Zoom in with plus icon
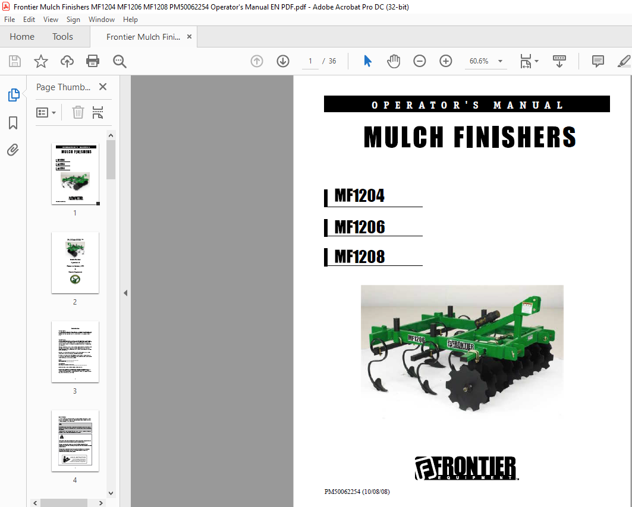632x507 pixels. click(x=446, y=61)
